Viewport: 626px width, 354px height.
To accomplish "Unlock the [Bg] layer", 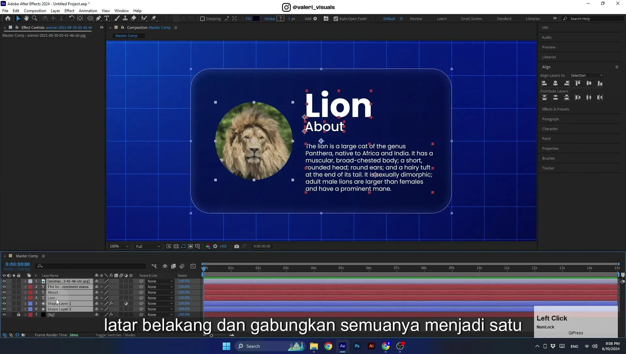I will 19,315.
